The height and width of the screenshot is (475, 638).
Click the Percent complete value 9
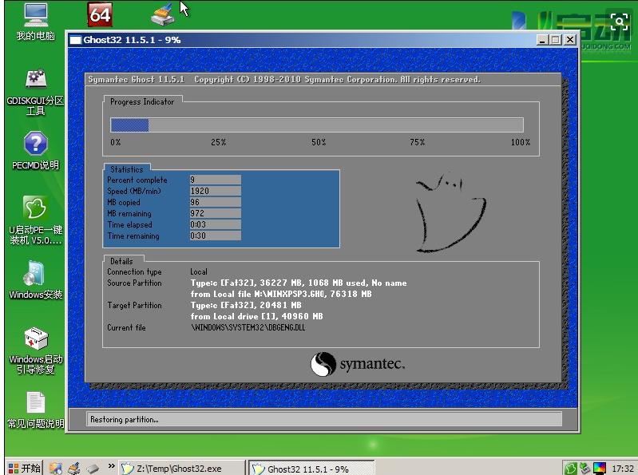[x=216, y=180]
